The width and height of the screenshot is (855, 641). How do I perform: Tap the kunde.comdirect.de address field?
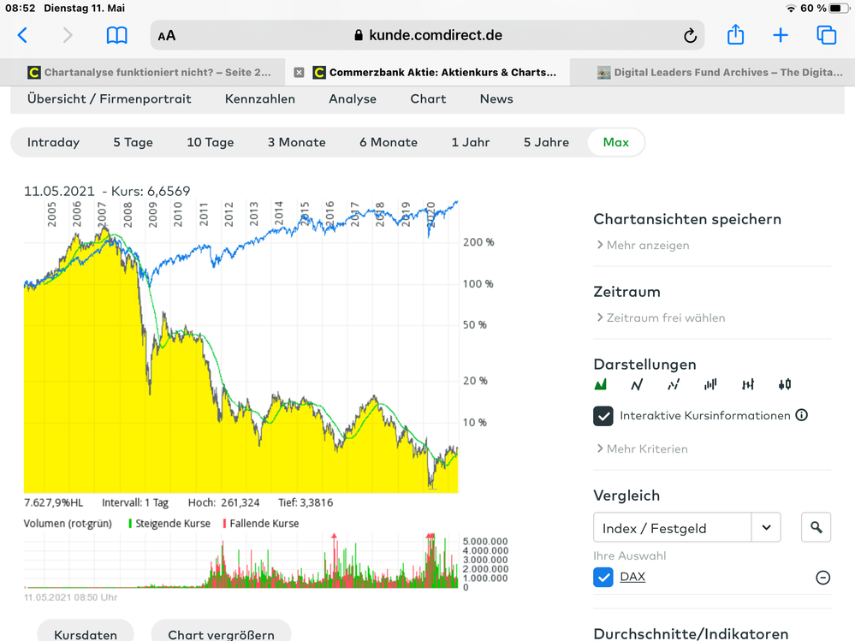(428, 35)
